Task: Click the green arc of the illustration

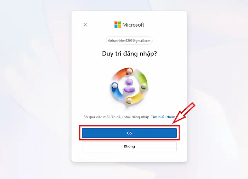Action: click(142, 80)
